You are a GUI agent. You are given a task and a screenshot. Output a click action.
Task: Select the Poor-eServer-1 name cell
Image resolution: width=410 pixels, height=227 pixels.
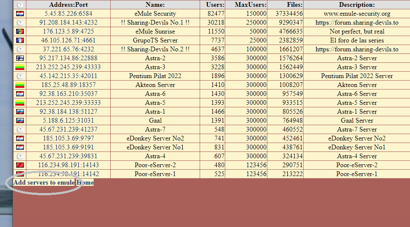[x=155, y=174]
